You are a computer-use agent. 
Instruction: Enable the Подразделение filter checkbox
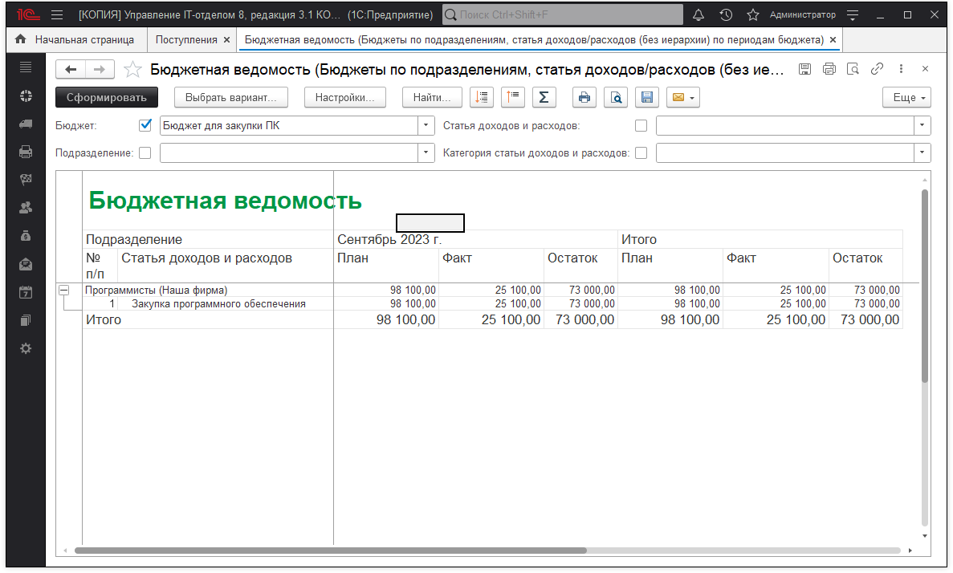click(145, 152)
